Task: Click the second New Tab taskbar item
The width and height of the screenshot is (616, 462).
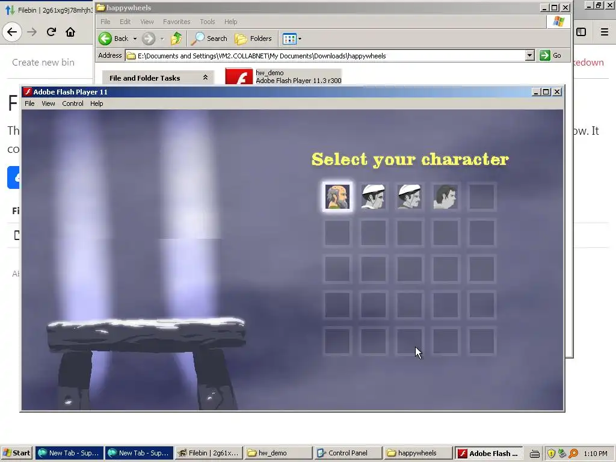Action: (139, 453)
